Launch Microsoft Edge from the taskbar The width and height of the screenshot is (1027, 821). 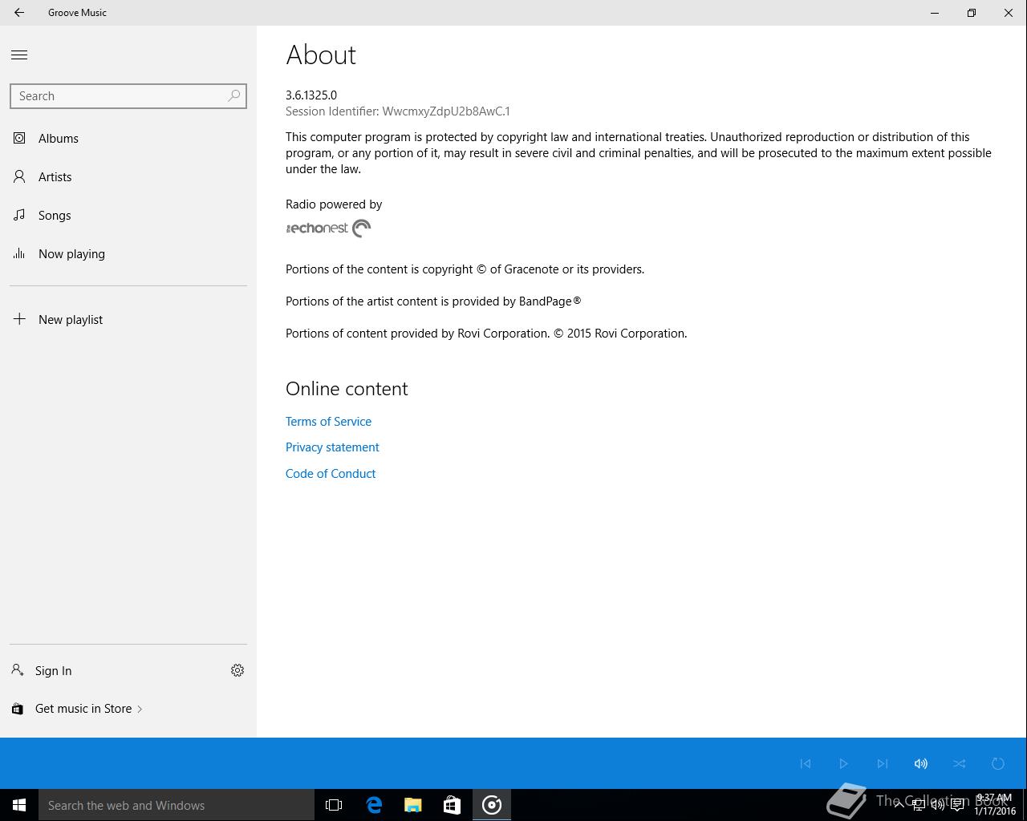tap(374, 805)
